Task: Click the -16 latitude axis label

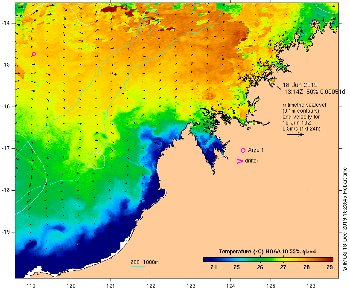Action: coord(6,107)
